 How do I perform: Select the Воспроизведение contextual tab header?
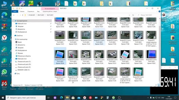coord(50,9)
